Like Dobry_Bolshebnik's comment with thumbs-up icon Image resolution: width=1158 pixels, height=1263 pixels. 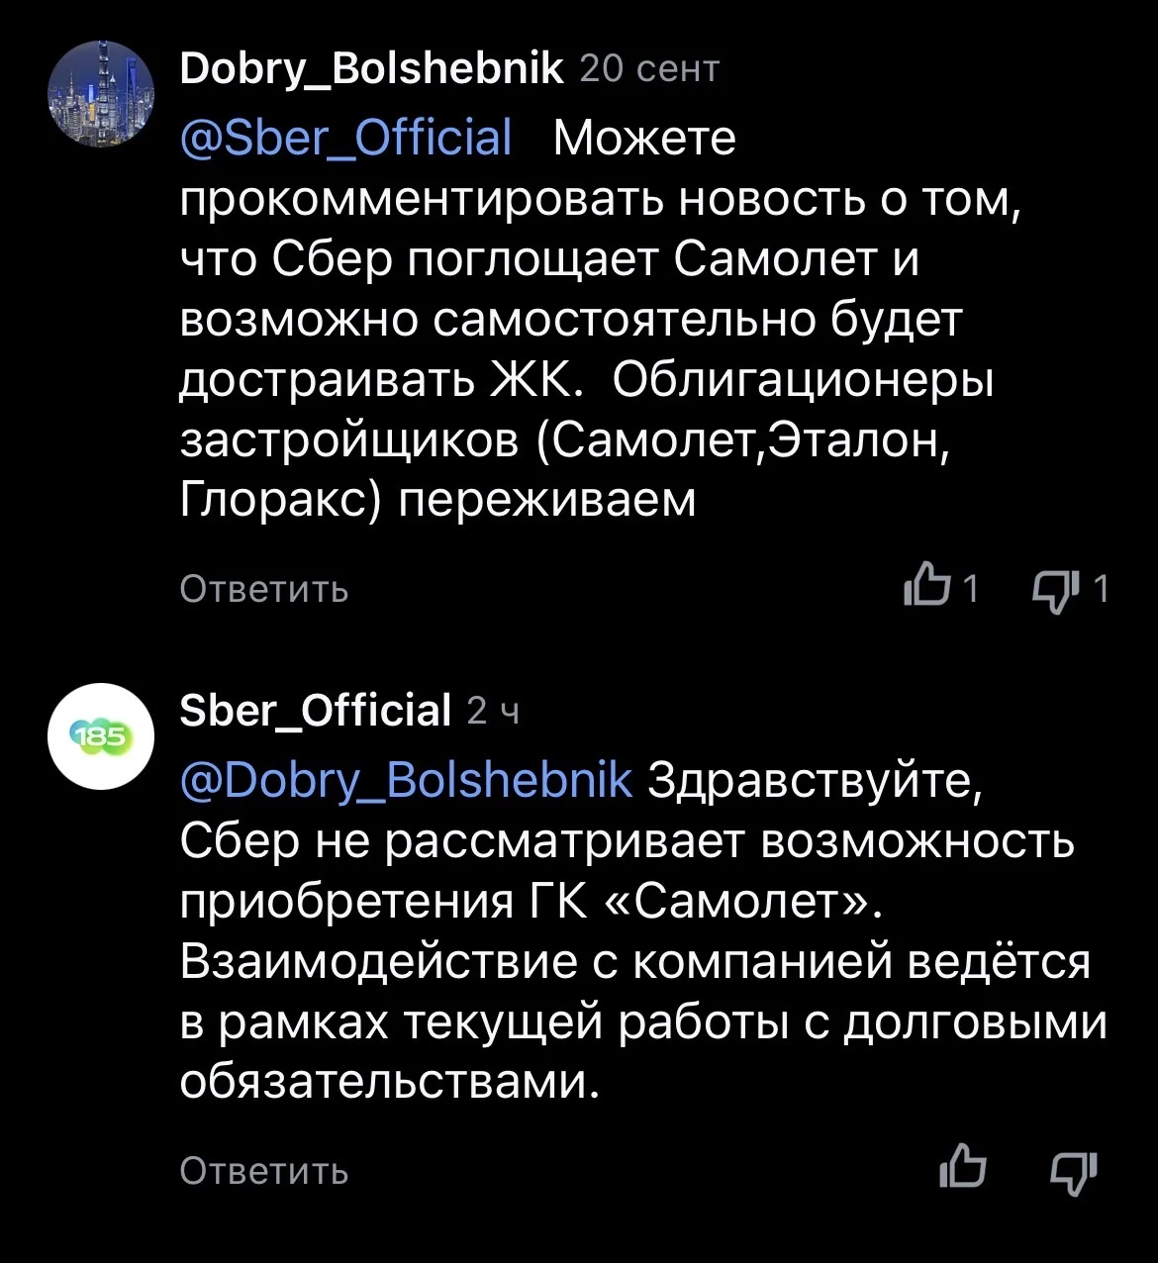click(926, 589)
